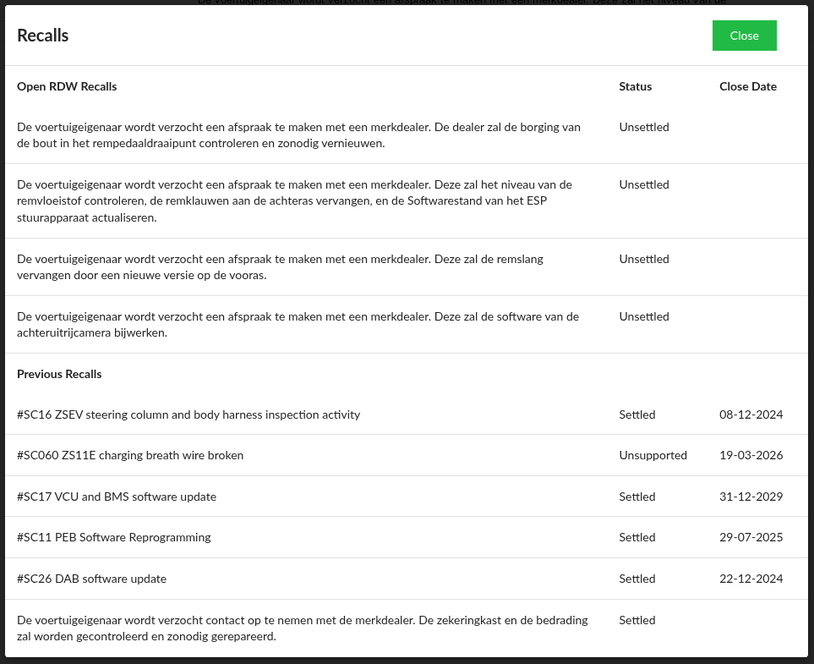Click the "Status" column header
The width and height of the screenshot is (814, 664).
click(636, 86)
